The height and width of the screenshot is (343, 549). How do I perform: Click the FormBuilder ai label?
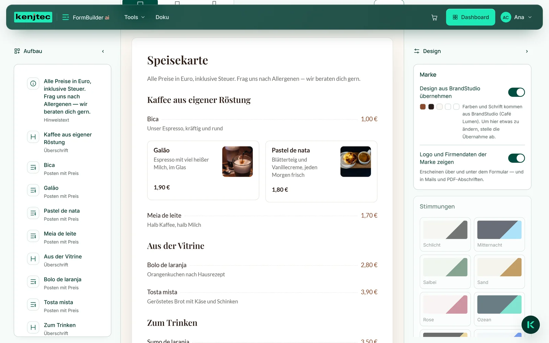coord(91,17)
